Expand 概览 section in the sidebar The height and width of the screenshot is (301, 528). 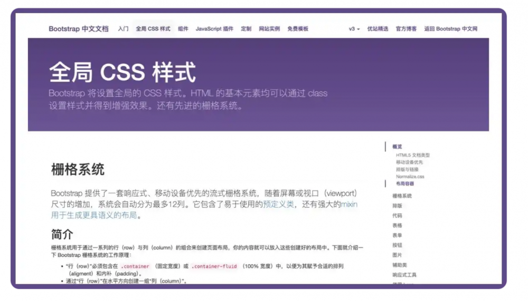point(397,147)
